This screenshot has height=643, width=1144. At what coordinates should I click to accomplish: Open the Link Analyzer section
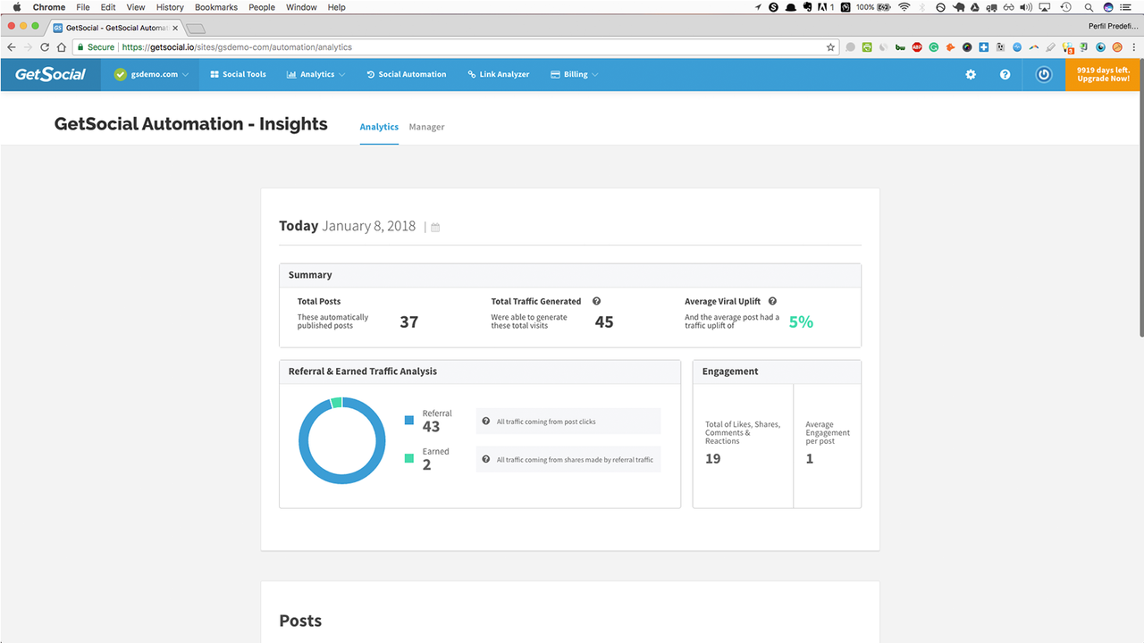tap(499, 74)
